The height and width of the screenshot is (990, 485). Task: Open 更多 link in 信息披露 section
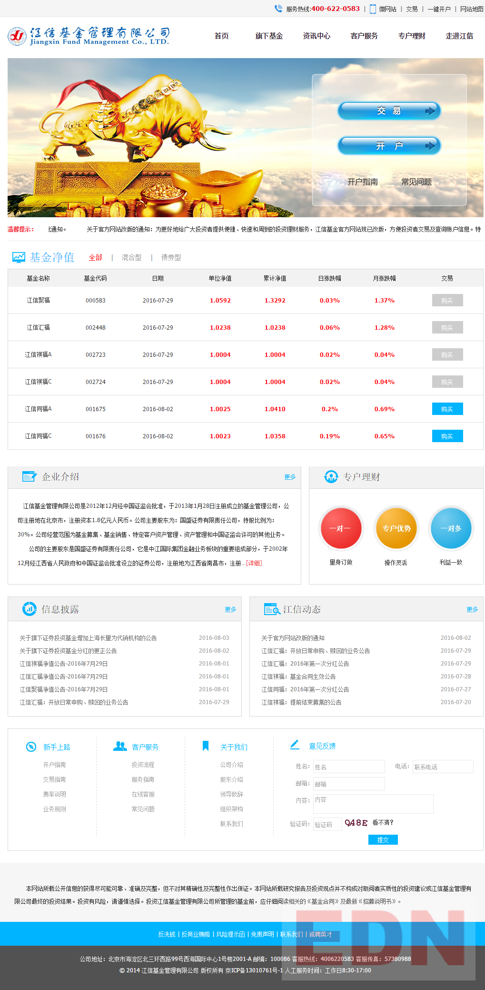(x=230, y=609)
